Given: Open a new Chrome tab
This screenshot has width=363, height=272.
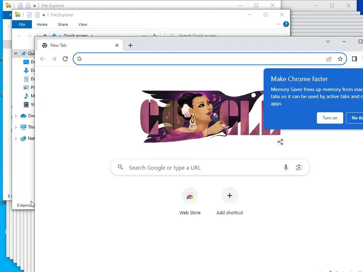Looking at the screenshot, I should pyautogui.click(x=130, y=45).
